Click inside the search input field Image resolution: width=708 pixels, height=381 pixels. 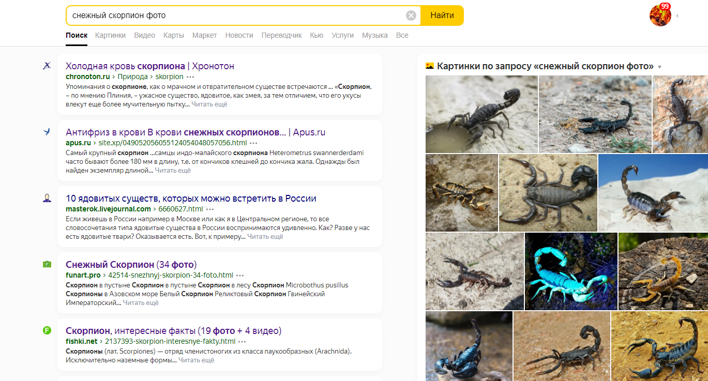tap(233, 16)
